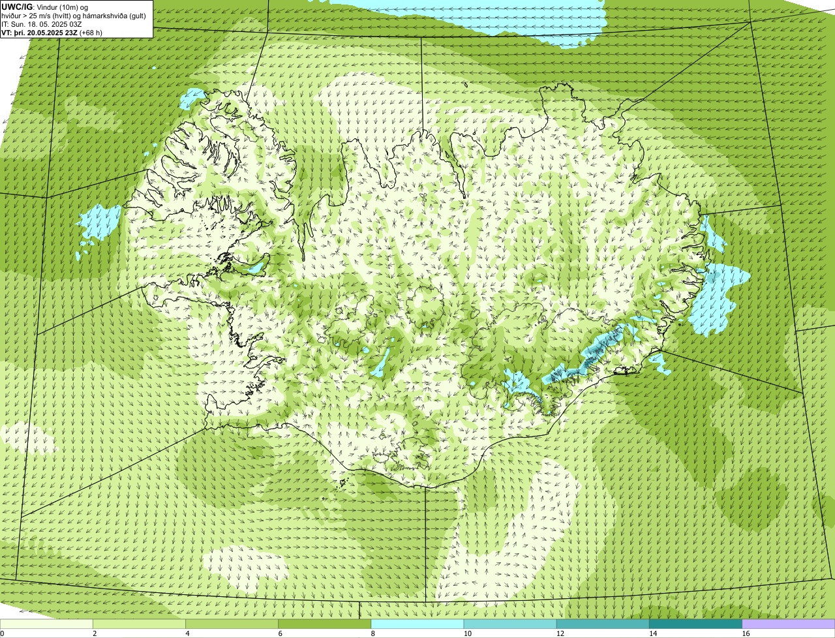835x638 pixels.
Task: Click the legend scale label '8'
Action: (373, 633)
